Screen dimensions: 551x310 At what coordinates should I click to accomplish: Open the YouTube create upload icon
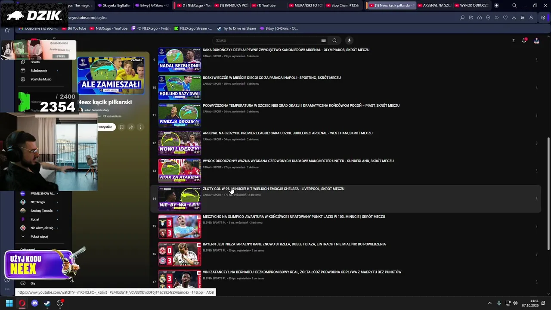click(x=513, y=40)
